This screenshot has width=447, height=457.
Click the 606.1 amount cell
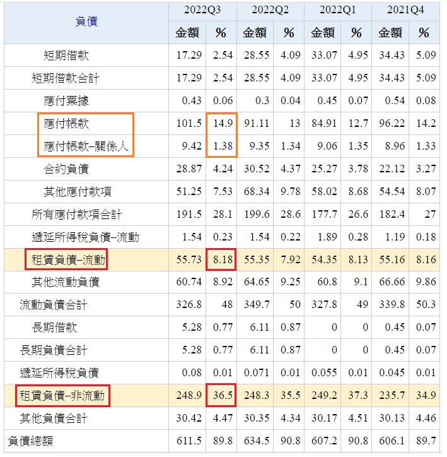pos(392,441)
